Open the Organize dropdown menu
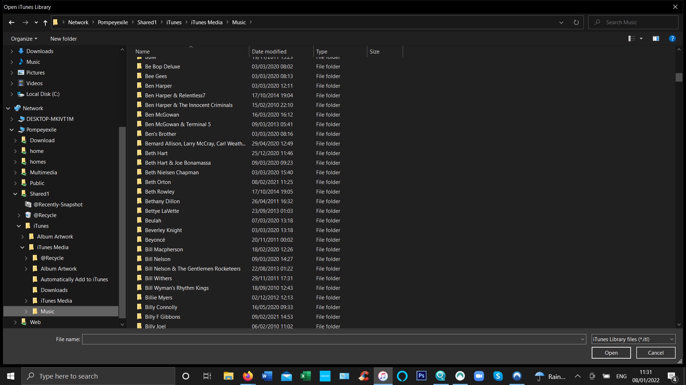 (x=24, y=39)
